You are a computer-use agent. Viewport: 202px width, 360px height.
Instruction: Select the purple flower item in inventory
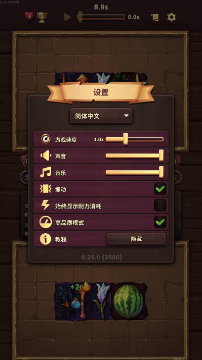(101, 301)
